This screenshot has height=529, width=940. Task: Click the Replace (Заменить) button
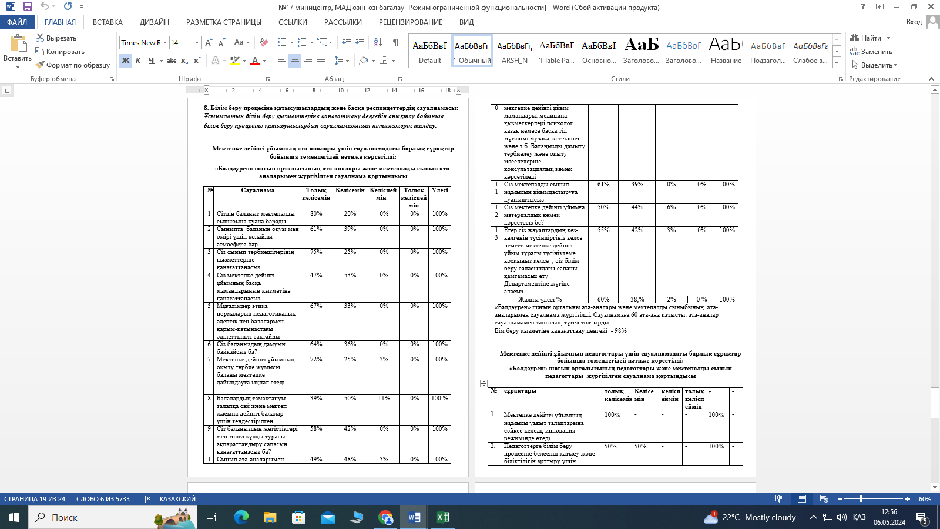[871, 51]
